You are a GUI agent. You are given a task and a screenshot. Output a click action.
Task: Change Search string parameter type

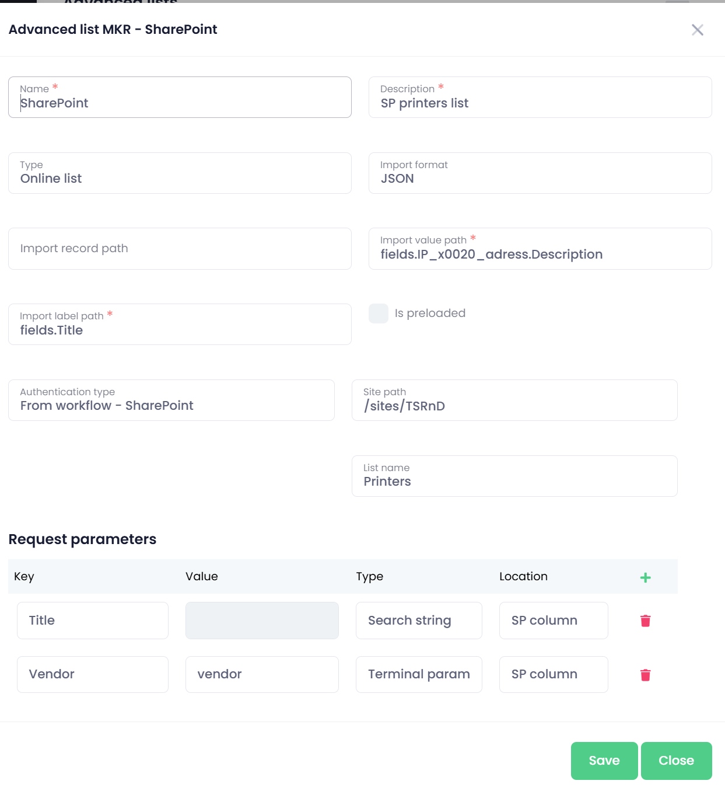coord(419,621)
